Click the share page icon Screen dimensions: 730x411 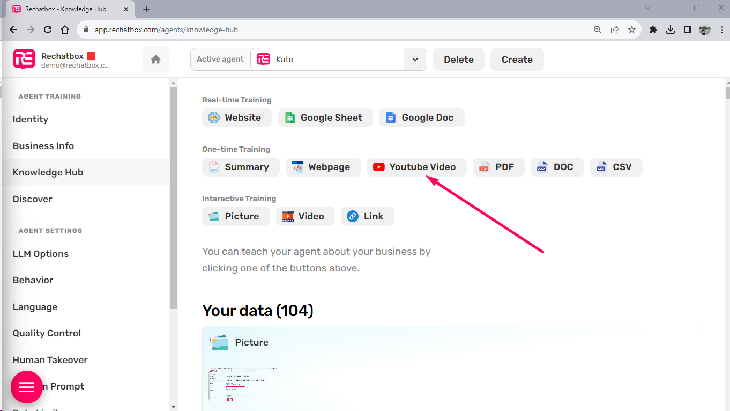(x=615, y=30)
